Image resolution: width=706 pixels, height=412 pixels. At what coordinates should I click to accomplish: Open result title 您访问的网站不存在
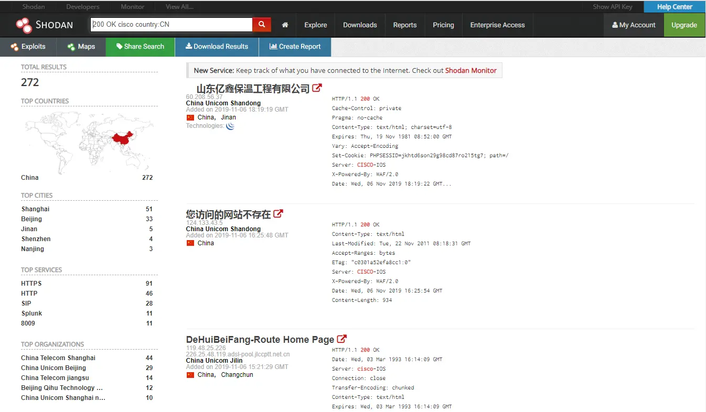click(x=229, y=214)
